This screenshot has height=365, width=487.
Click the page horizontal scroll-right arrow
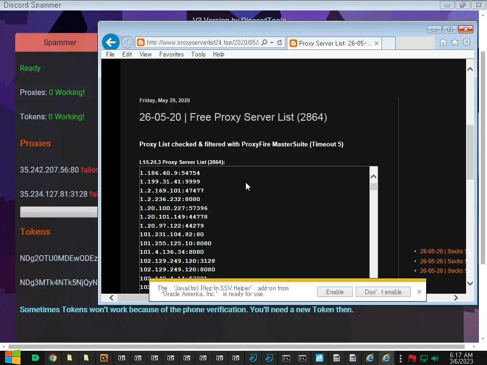[x=456, y=298]
